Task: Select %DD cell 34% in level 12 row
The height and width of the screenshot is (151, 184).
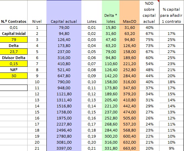Action: click(149, 94)
